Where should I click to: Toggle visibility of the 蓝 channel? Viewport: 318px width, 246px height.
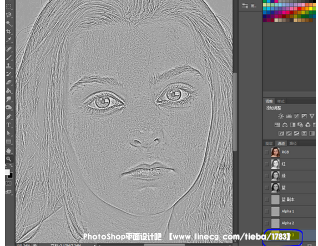266,188
